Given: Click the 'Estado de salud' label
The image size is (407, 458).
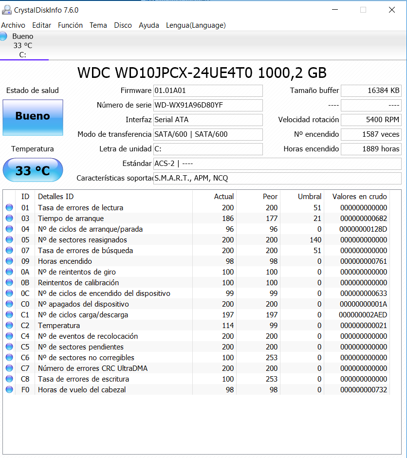Looking at the screenshot, I should [x=33, y=91].
